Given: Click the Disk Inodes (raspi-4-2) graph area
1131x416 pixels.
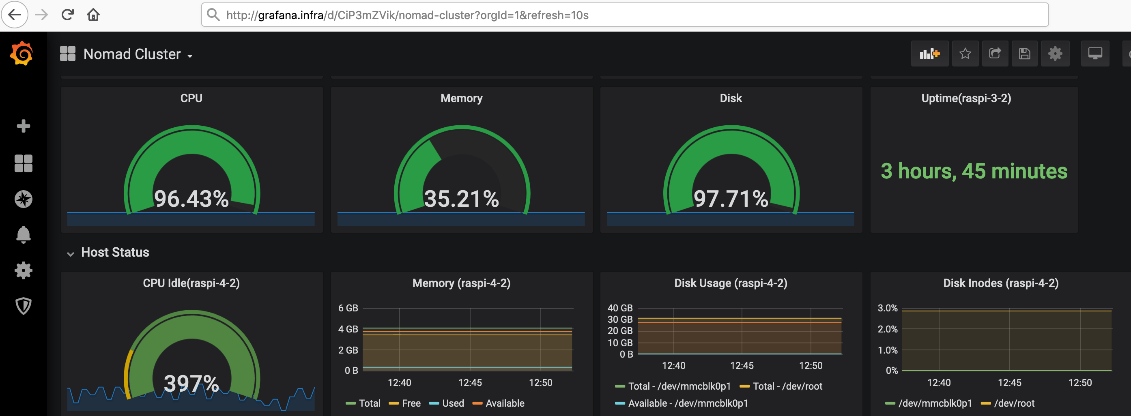Looking at the screenshot, I should [x=1007, y=339].
